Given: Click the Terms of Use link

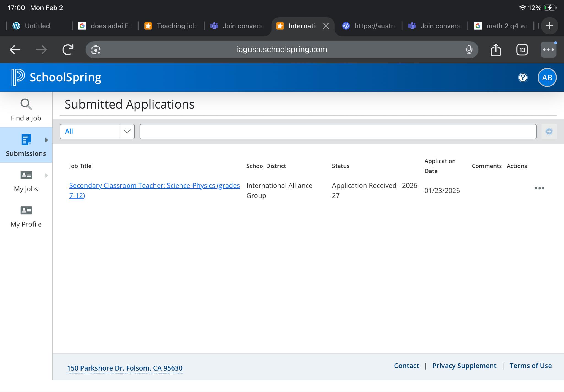Looking at the screenshot, I should [x=530, y=366].
